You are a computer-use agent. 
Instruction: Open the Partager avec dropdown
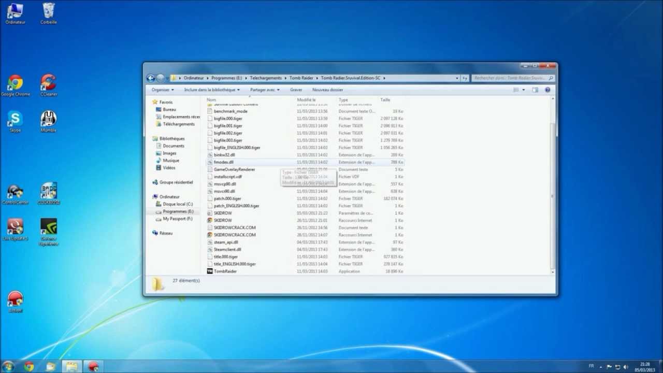(265, 90)
